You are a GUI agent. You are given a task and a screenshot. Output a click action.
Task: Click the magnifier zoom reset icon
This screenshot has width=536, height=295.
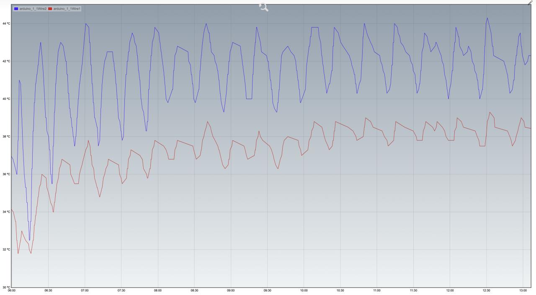(x=264, y=7)
